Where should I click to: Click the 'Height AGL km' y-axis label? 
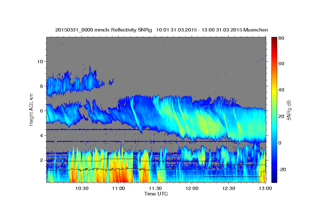click(x=32, y=110)
